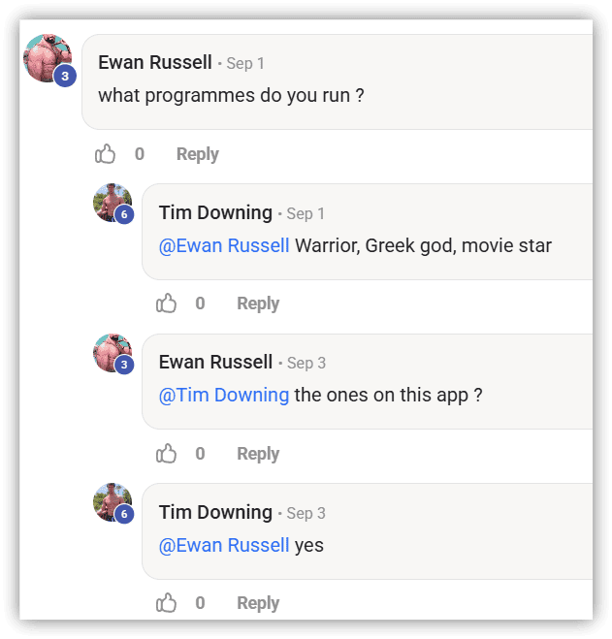
Task: Reply to Ewan's 'the ones on this app' comment
Action: tap(258, 454)
